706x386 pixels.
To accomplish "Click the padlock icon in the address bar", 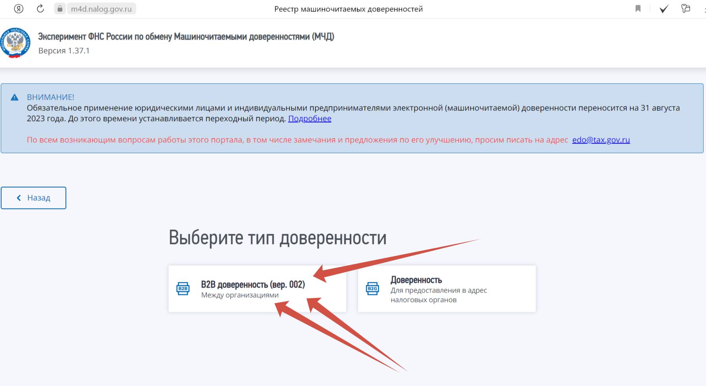I will [x=60, y=9].
